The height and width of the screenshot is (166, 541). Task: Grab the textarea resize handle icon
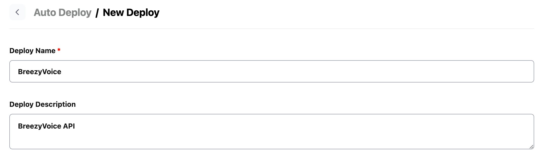click(x=531, y=147)
